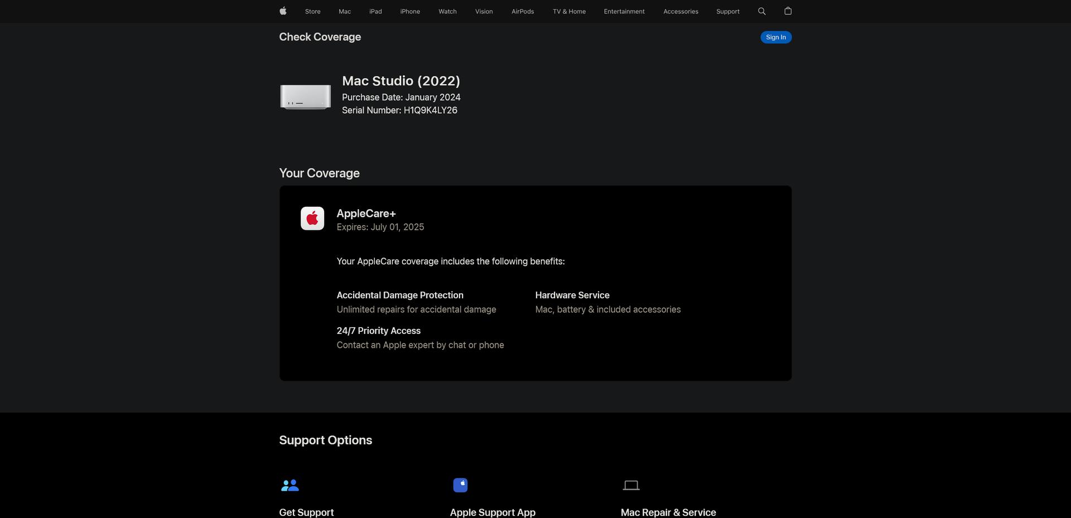This screenshot has height=518, width=1071.
Task: Click the Accidental Damage Protection heading
Action: click(400, 295)
